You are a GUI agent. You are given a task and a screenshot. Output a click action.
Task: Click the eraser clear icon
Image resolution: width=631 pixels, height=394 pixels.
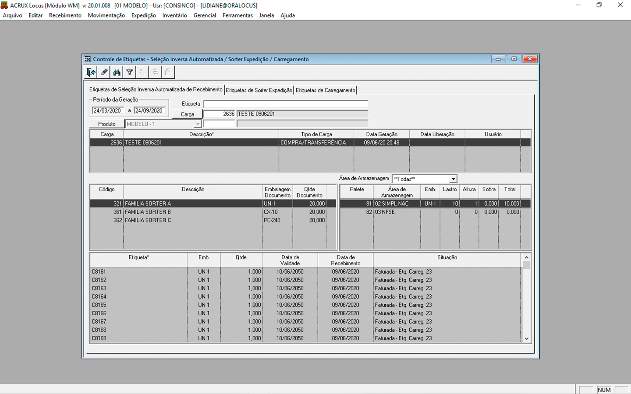click(x=104, y=72)
